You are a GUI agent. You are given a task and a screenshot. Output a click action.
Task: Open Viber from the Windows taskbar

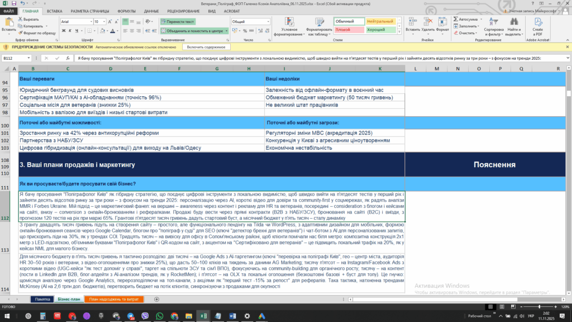click(x=145, y=316)
